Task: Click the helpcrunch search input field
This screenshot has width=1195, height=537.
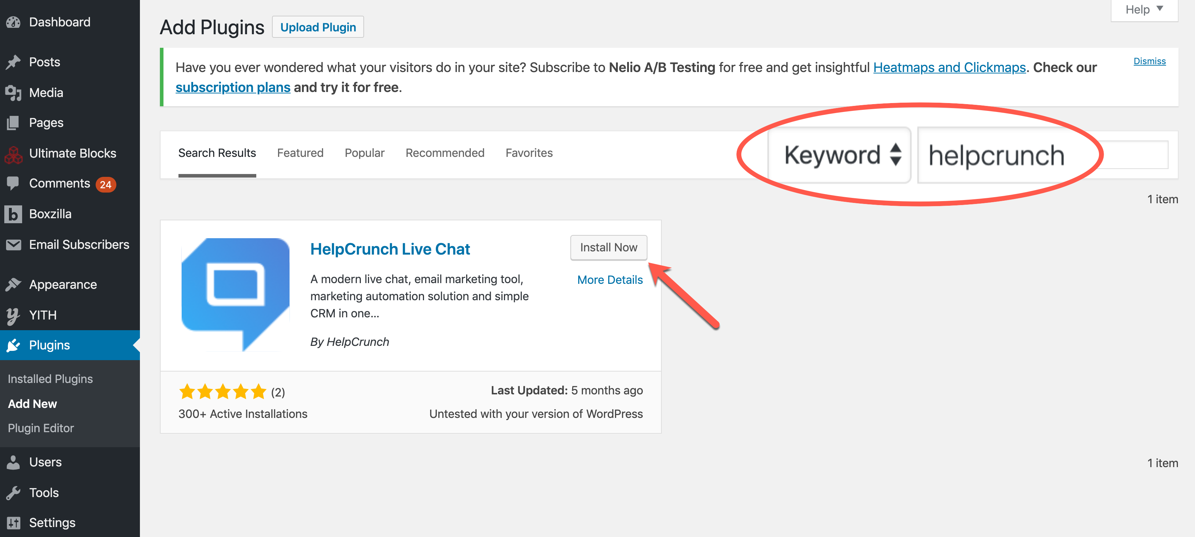Action: 1043,155
